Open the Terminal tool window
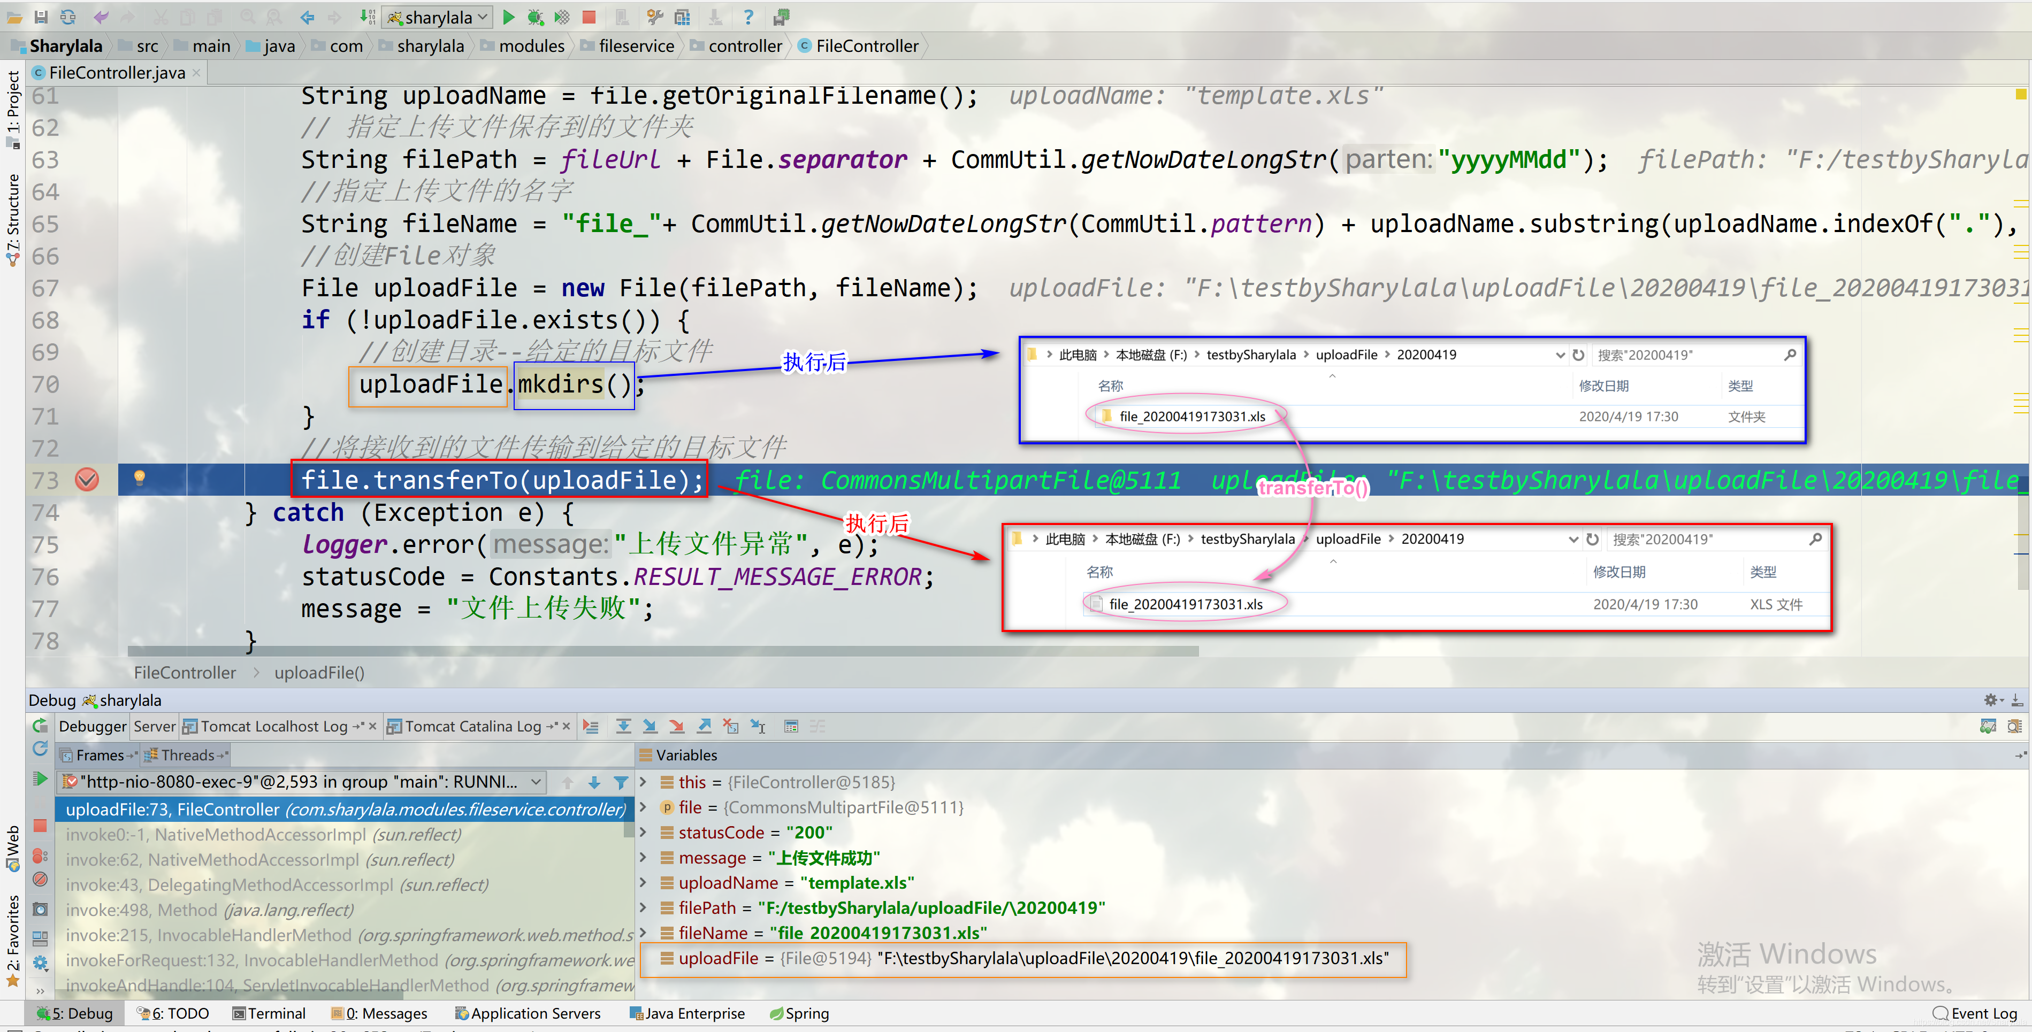This screenshot has width=2032, height=1032. click(x=269, y=1013)
